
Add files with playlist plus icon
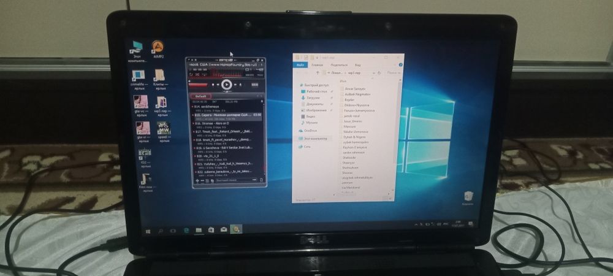pos(197,180)
